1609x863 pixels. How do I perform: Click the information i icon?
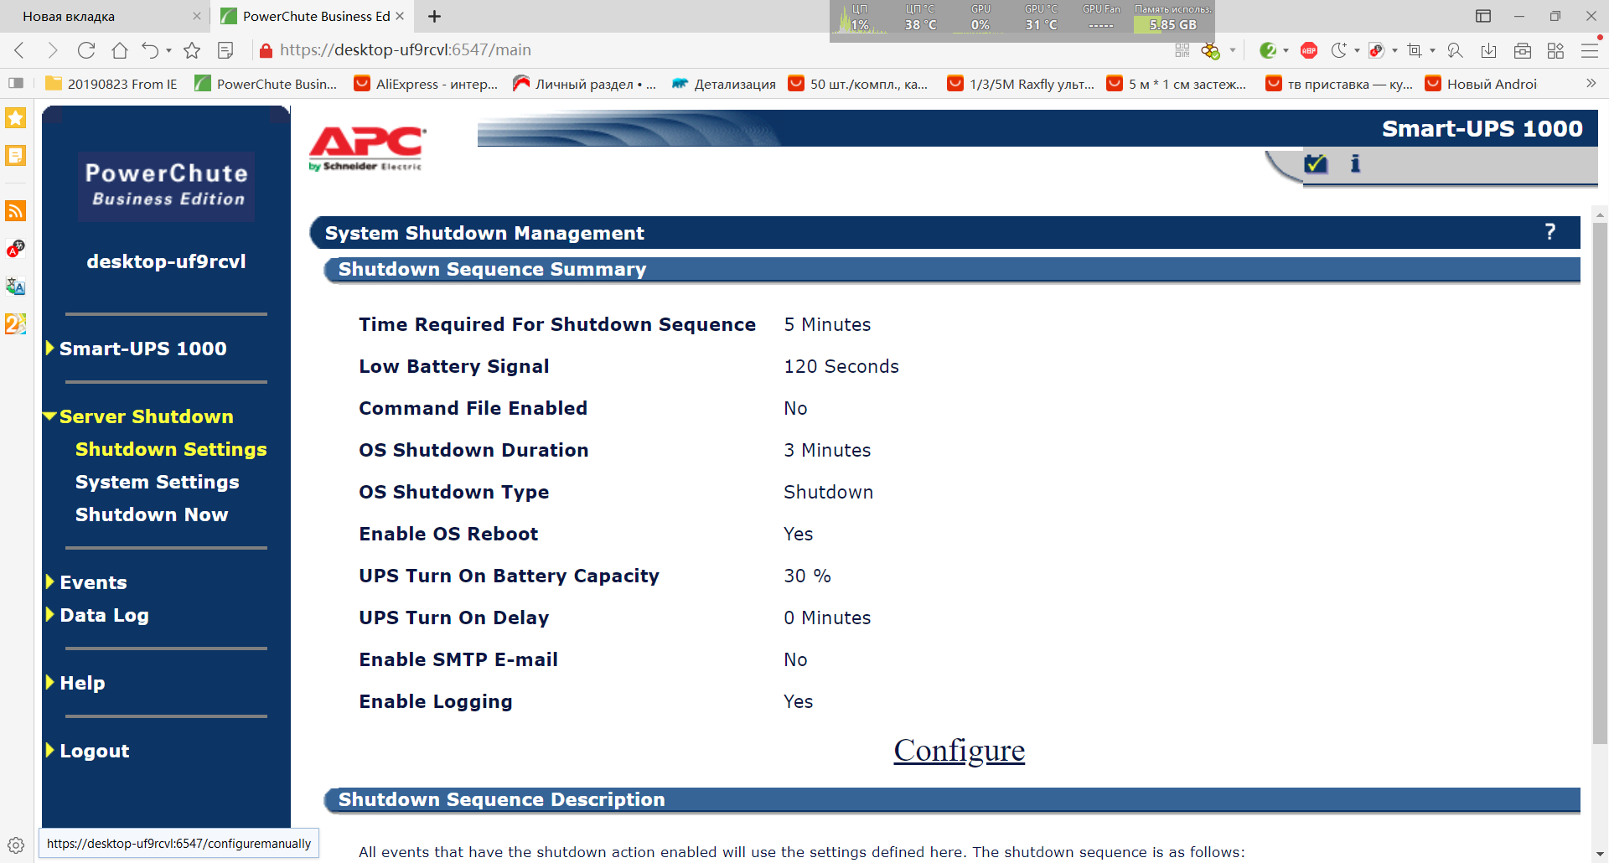click(x=1355, y=163)
